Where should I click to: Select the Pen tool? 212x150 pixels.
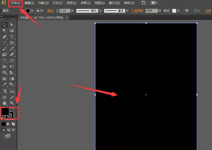point(4,37)
